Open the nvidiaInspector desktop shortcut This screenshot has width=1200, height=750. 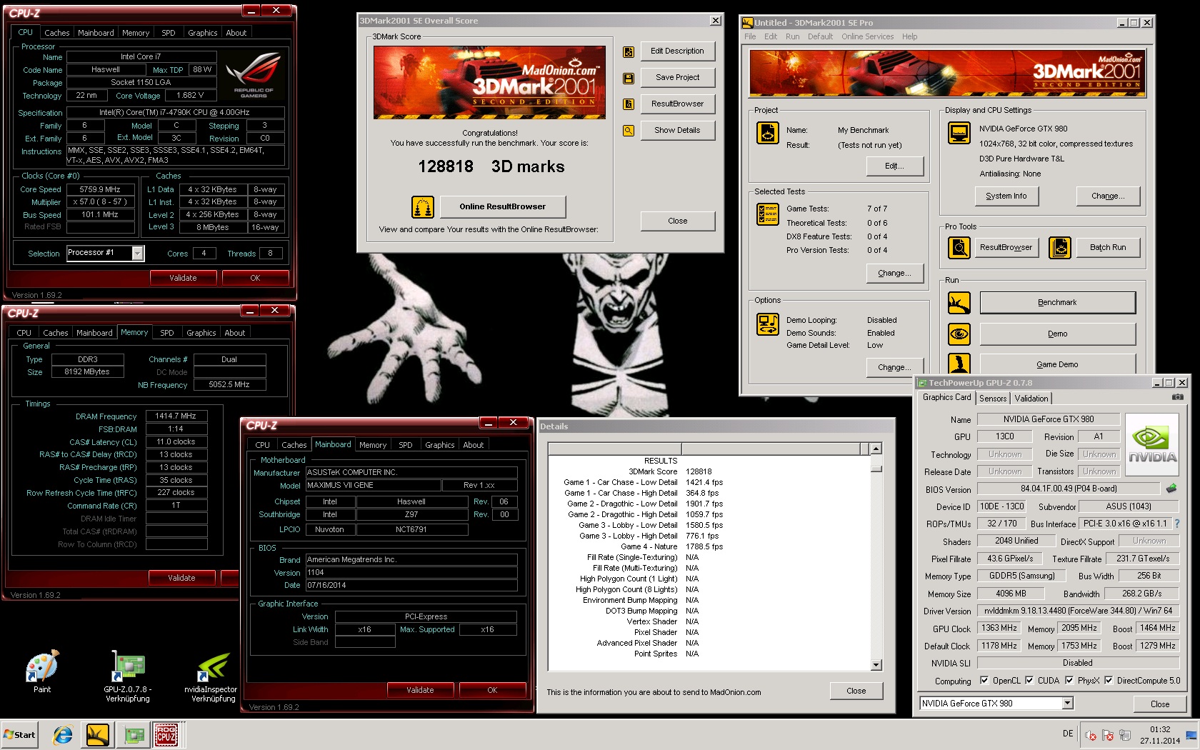[212, 676]
